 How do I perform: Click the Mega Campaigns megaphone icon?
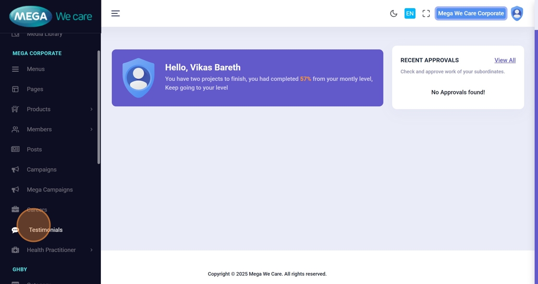click(x=15, y=190)
